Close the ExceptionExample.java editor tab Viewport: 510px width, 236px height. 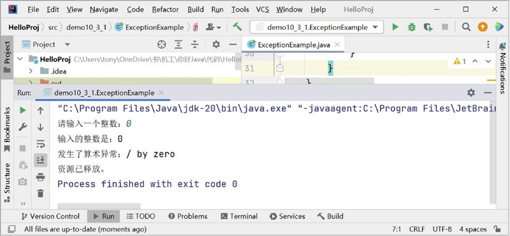click(337, 45)
